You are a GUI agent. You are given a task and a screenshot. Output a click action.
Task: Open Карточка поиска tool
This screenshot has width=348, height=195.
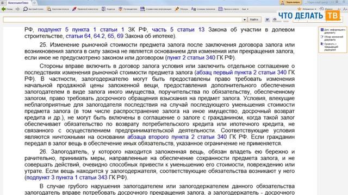[x=58, y=9]
